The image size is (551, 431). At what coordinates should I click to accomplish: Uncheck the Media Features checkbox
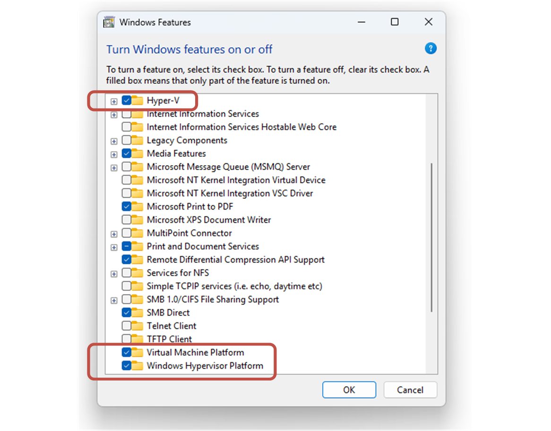tap(127, 153)
